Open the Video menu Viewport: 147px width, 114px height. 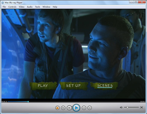[x=22, y=7]
